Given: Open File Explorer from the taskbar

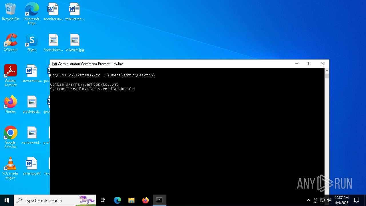Looking at the screenshot, I should [132, 200].
